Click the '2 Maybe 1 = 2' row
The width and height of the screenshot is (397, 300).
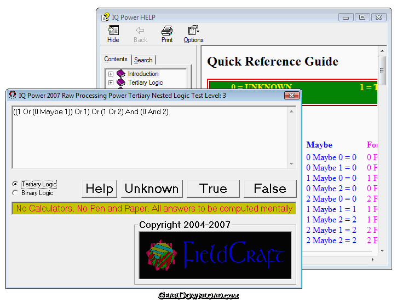point(331,230)
